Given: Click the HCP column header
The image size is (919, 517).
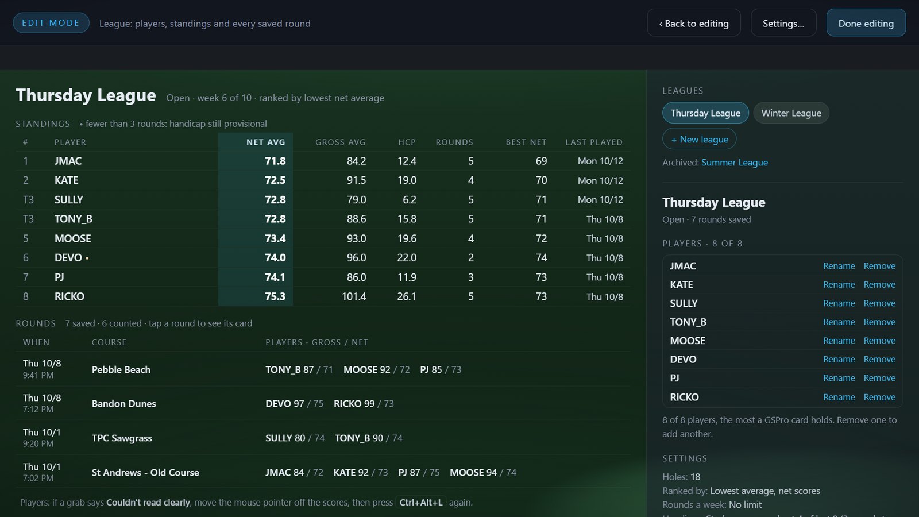Looking at the screenshot, I should [x=407, y=142].
